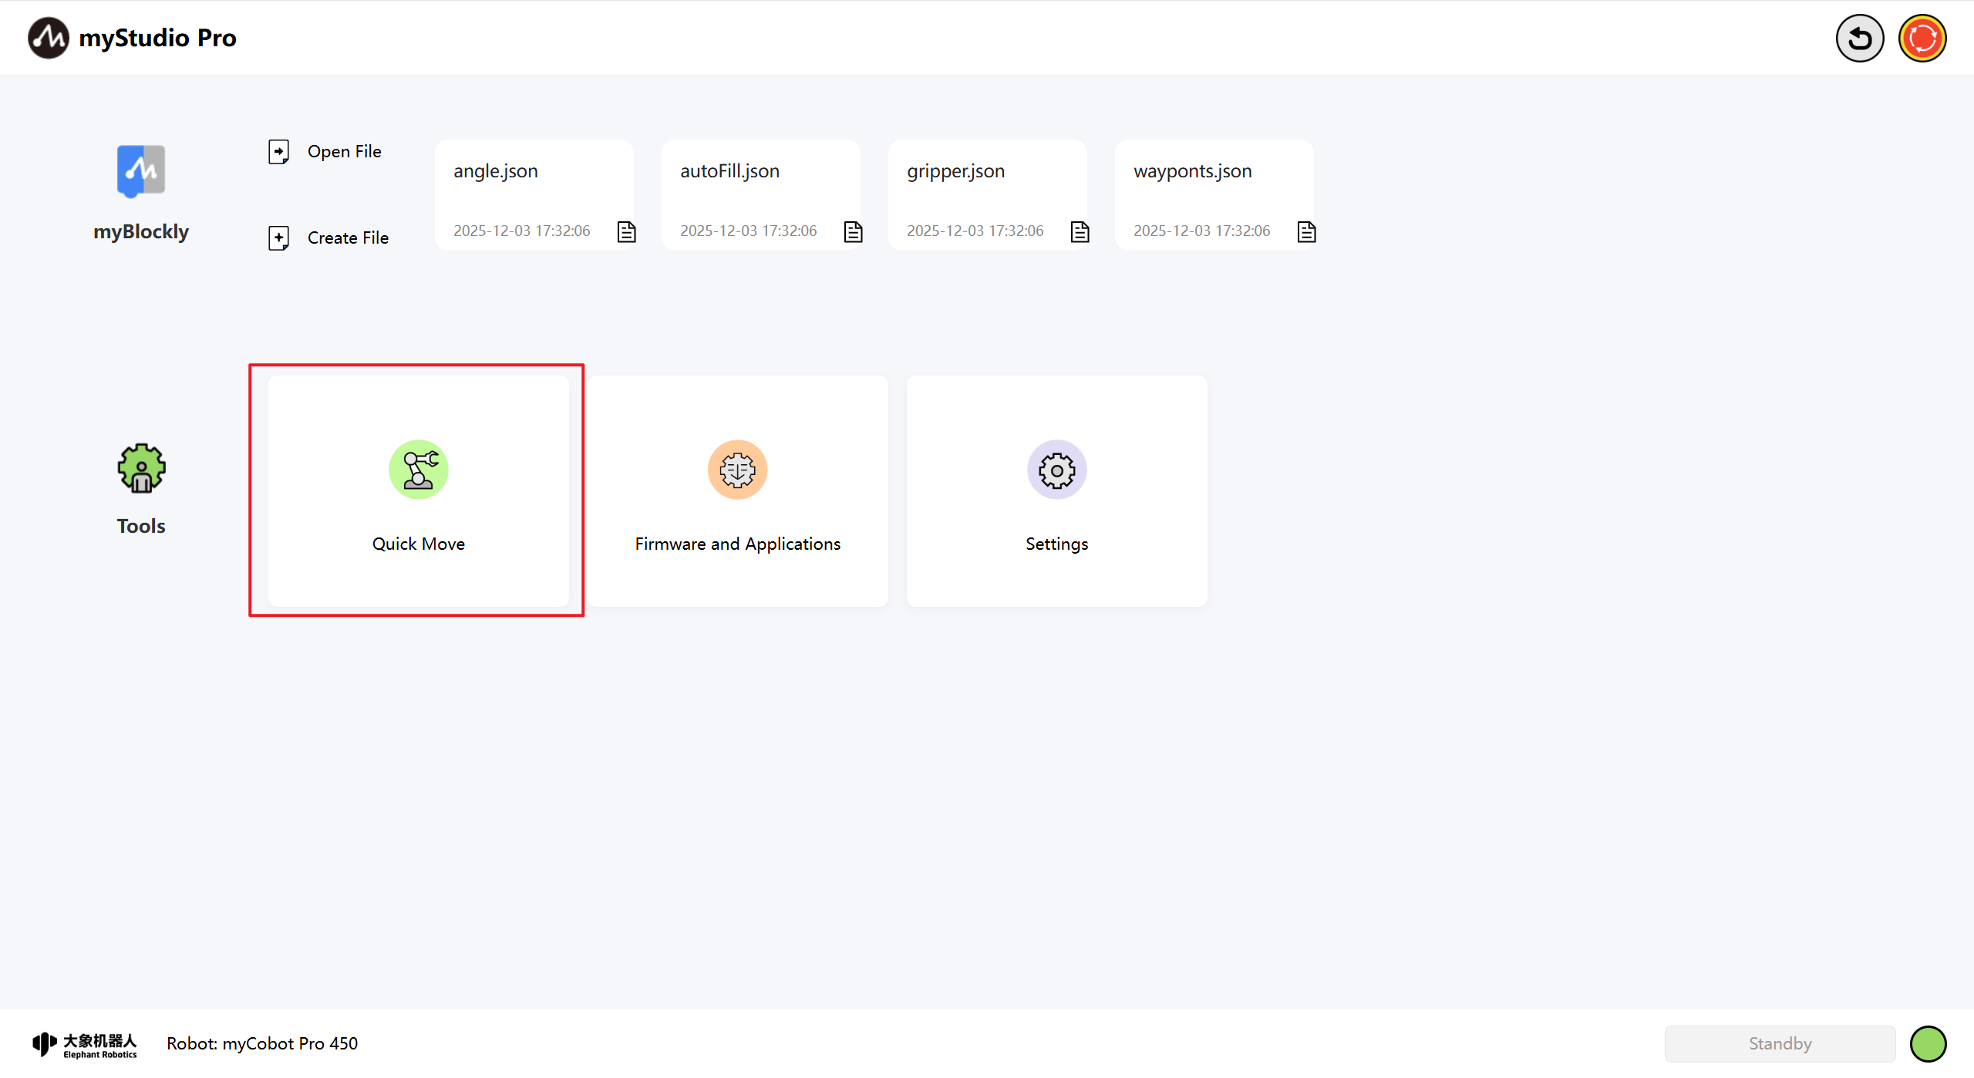Click document icon on wayponts.json card
1974x1078 pixels.
coord(1306,231)
